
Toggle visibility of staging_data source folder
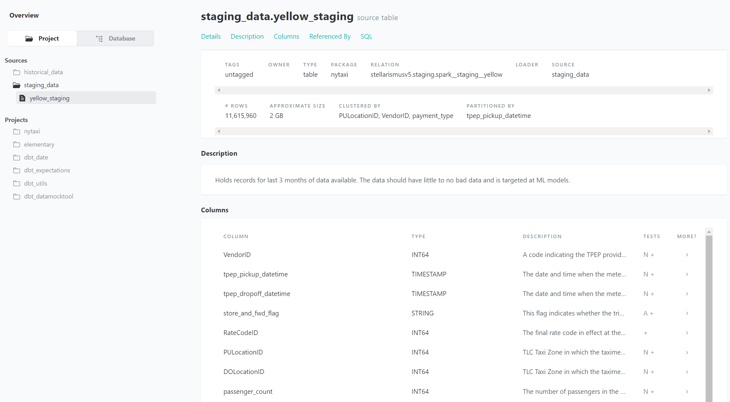point(41,85)
